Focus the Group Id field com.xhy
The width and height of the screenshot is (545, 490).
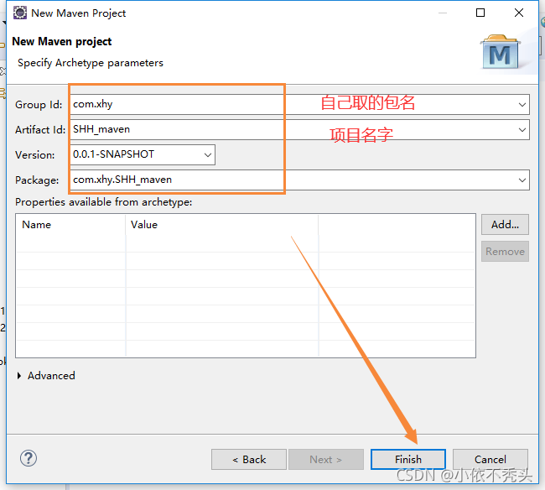(299, 104)
